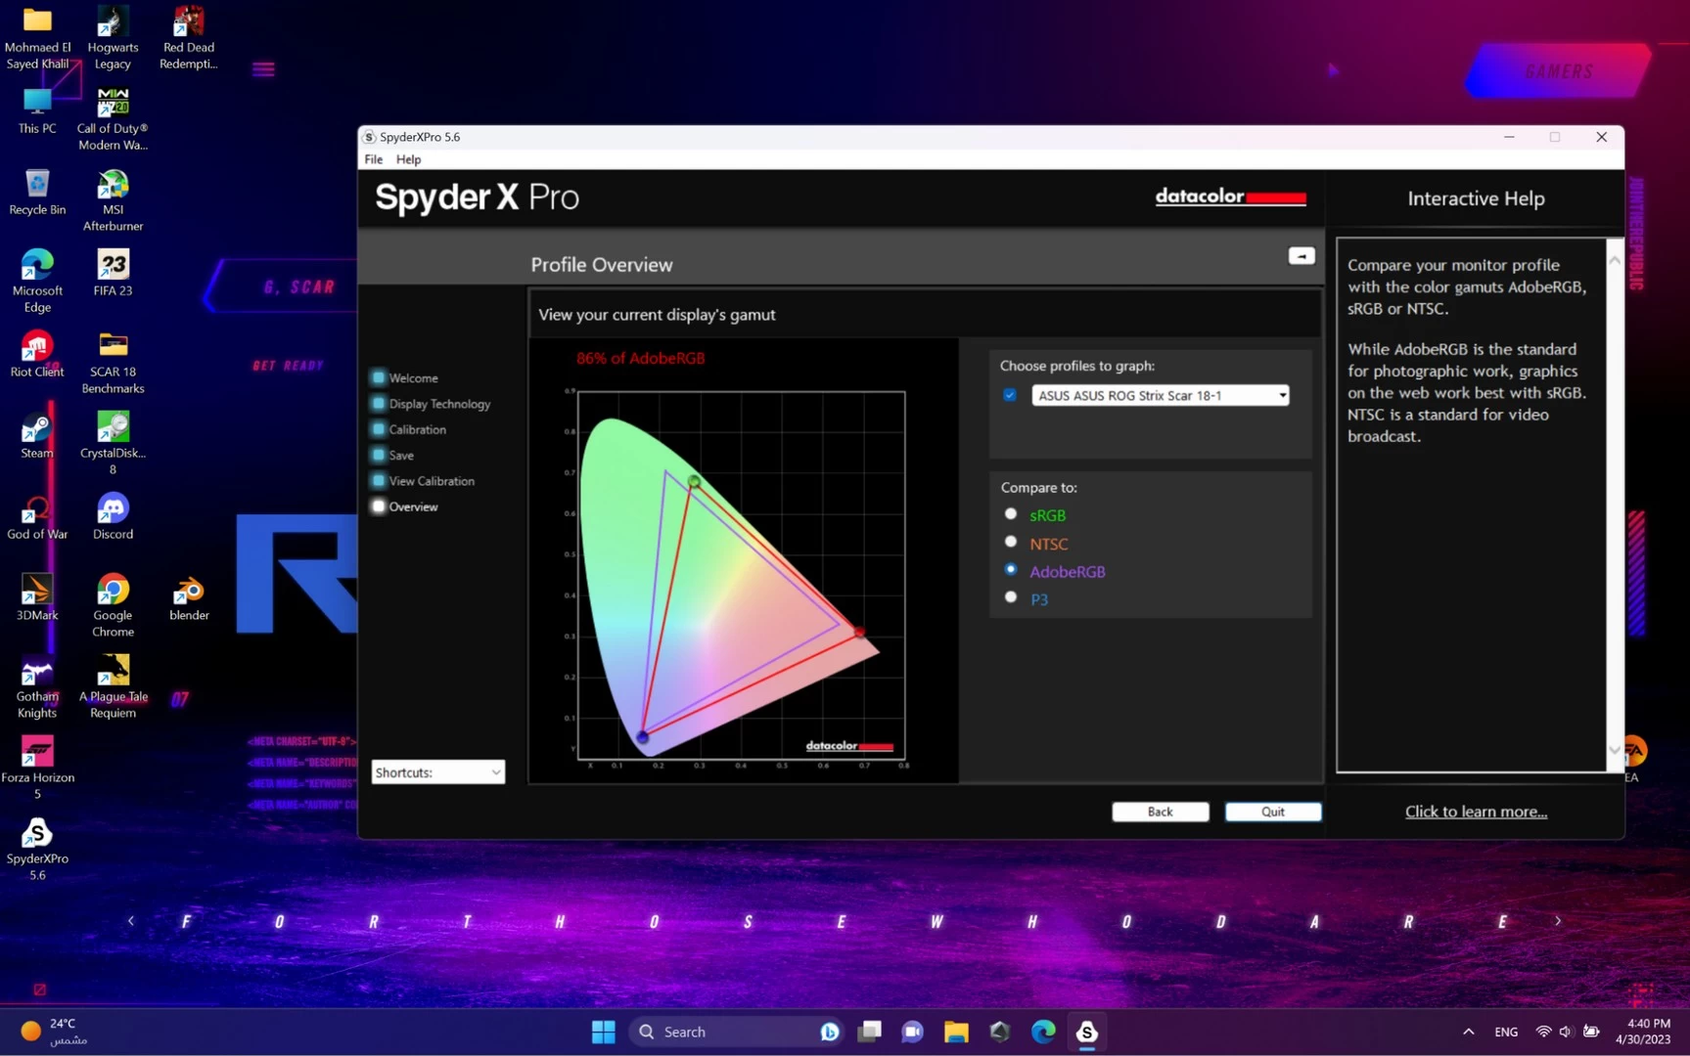Open the ASUS ROG Strix Scar profile dropdown
Image resolution: width=1690 pixels, height=1056 pixels.
point(1160,395)
